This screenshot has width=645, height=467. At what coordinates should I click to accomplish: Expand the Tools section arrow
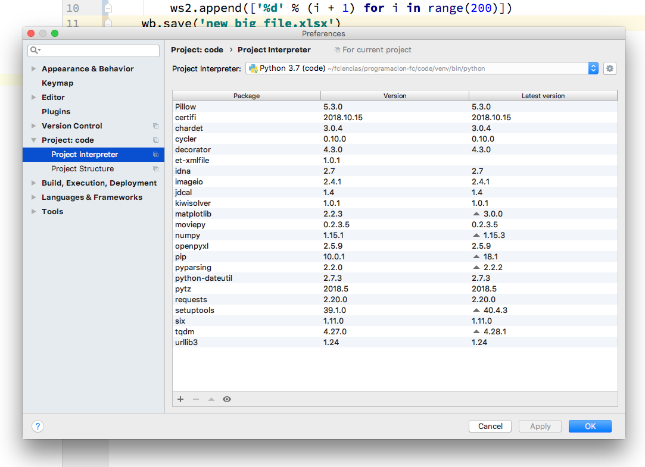34,212
